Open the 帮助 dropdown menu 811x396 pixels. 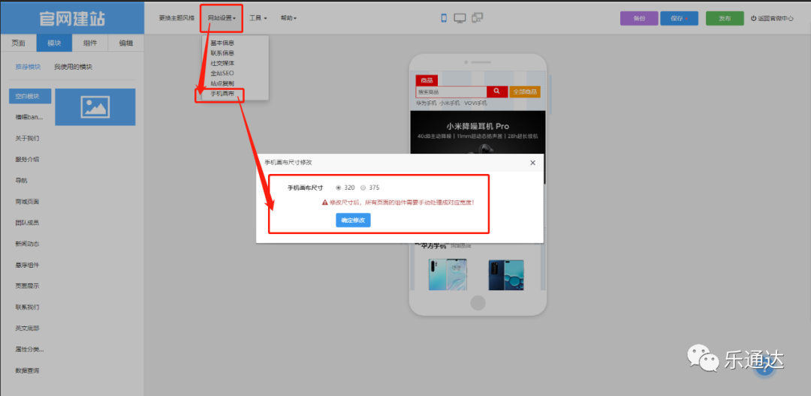click(x=288, y=18)
